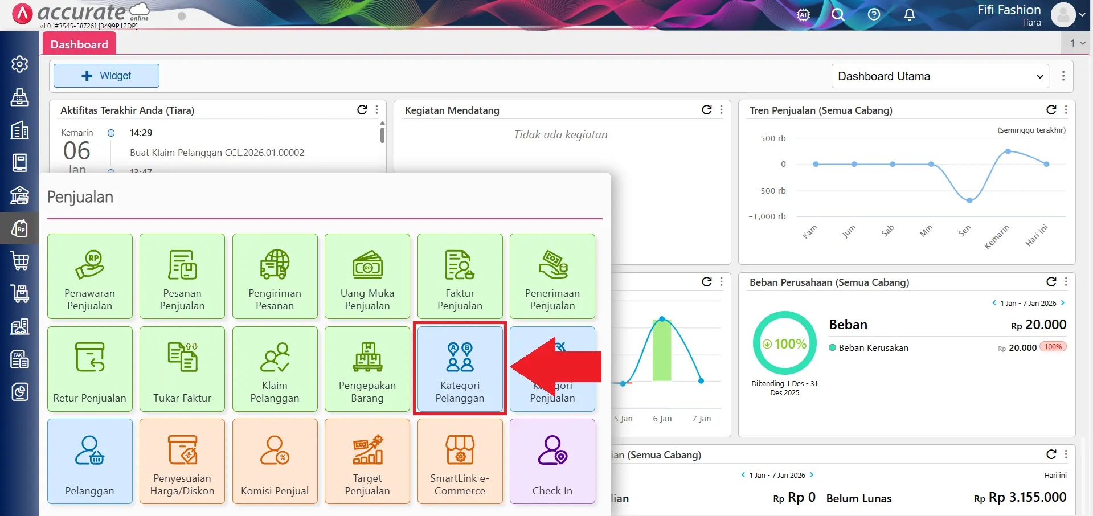Open Pengiriman Pesanan tile
The width and height of the screenshot is (1093, 516).
click(x=275, y=276)
